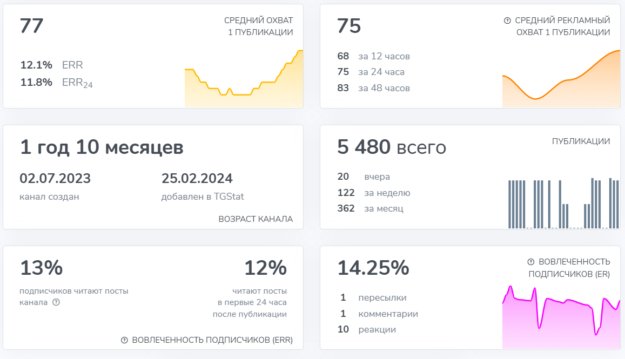This screenshot has width=625, height=359.
Task: Click the ПУБЛИКАЦИИ card title
Action: 581,141
